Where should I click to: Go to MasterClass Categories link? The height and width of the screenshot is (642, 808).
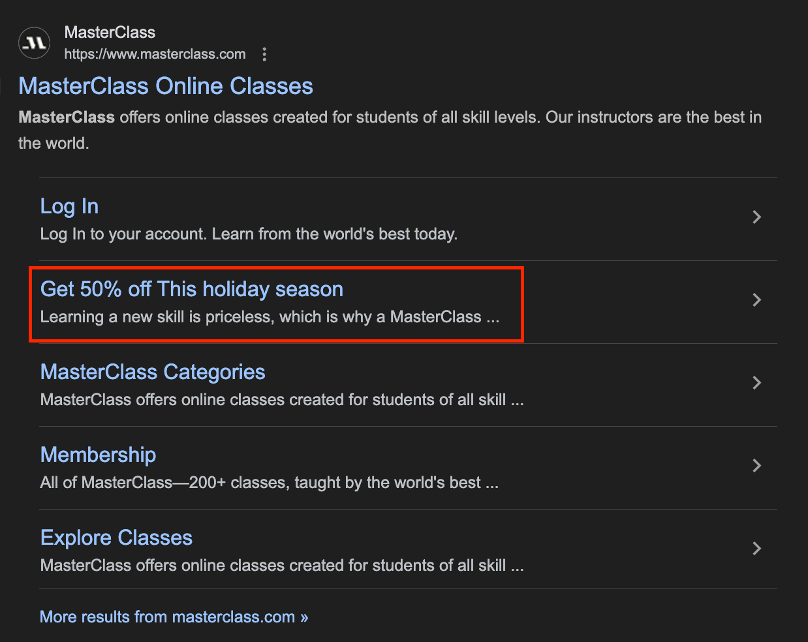[x=153, y=372]
